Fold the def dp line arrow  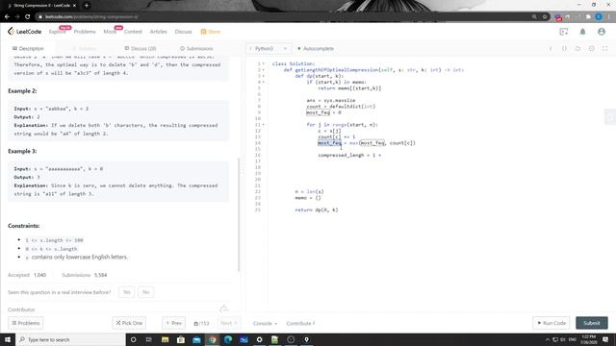tap(263, 76)
